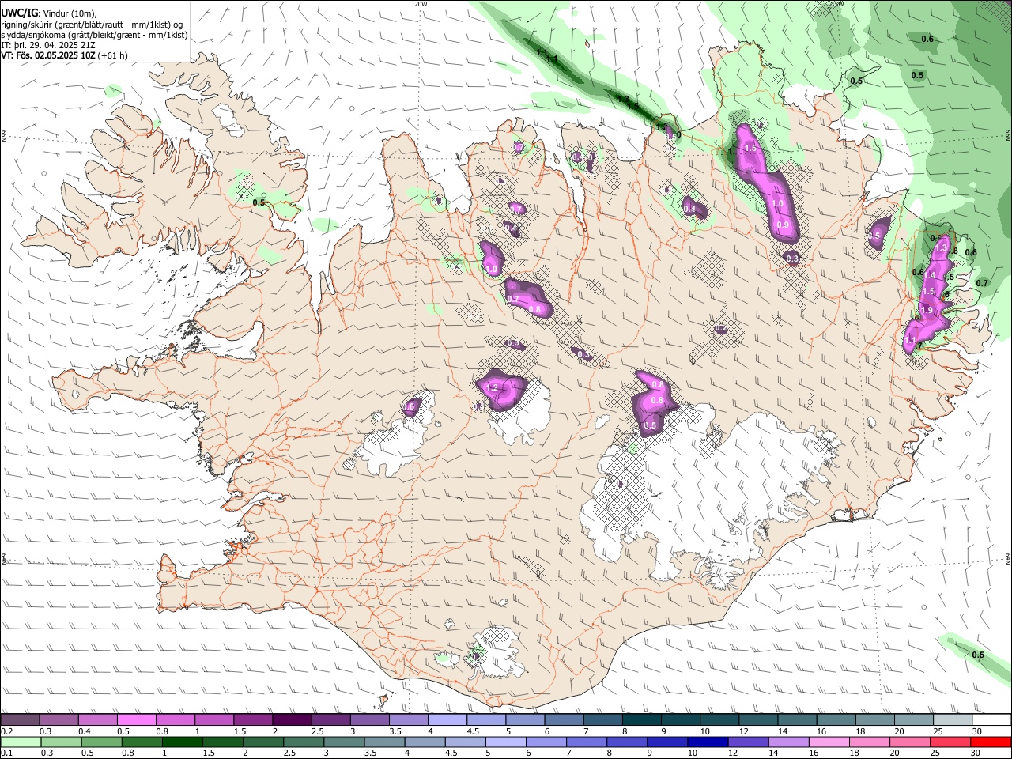Click the top-row legend swatch starting at 0.2
This screenshot has width=1012, height=759.
click(20, 720)
